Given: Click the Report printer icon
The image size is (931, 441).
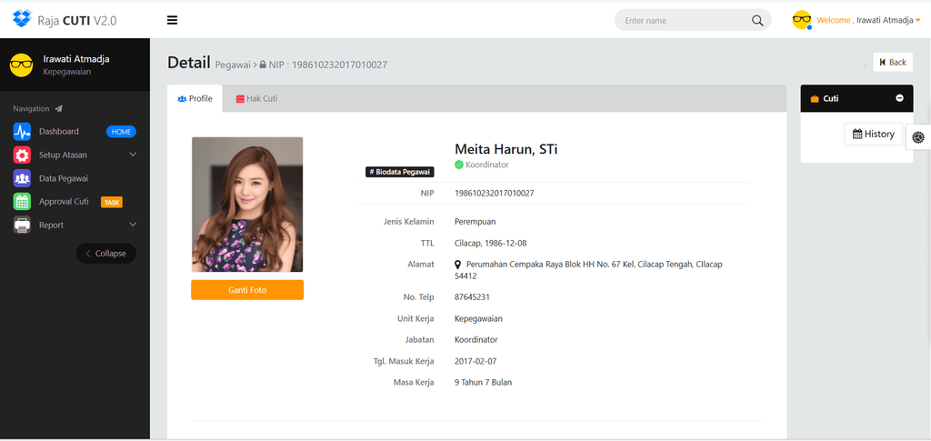Looking at the screenshot, I should [22, 225].
